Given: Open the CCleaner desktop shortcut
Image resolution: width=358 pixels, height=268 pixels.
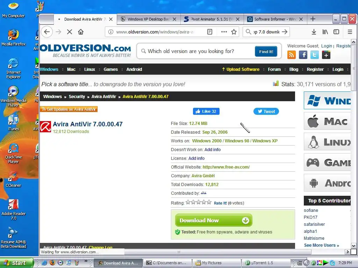Looking at the screenshot, I should (13, 179).
